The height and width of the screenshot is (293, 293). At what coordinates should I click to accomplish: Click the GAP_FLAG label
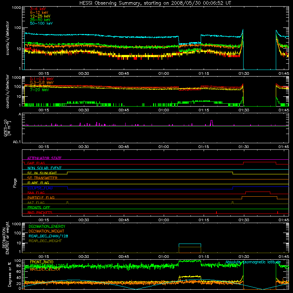tap(36, 163)
